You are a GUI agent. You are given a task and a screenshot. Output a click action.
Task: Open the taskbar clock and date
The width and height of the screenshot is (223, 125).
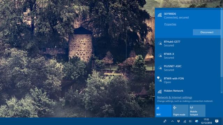[x=206, y=121]
